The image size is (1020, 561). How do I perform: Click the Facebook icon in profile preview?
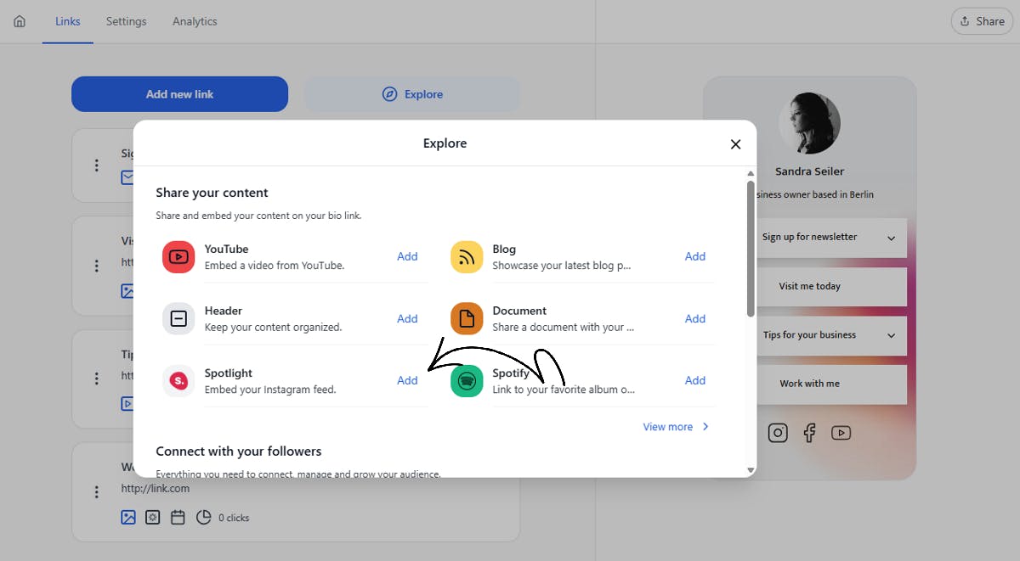click(809, 433)
